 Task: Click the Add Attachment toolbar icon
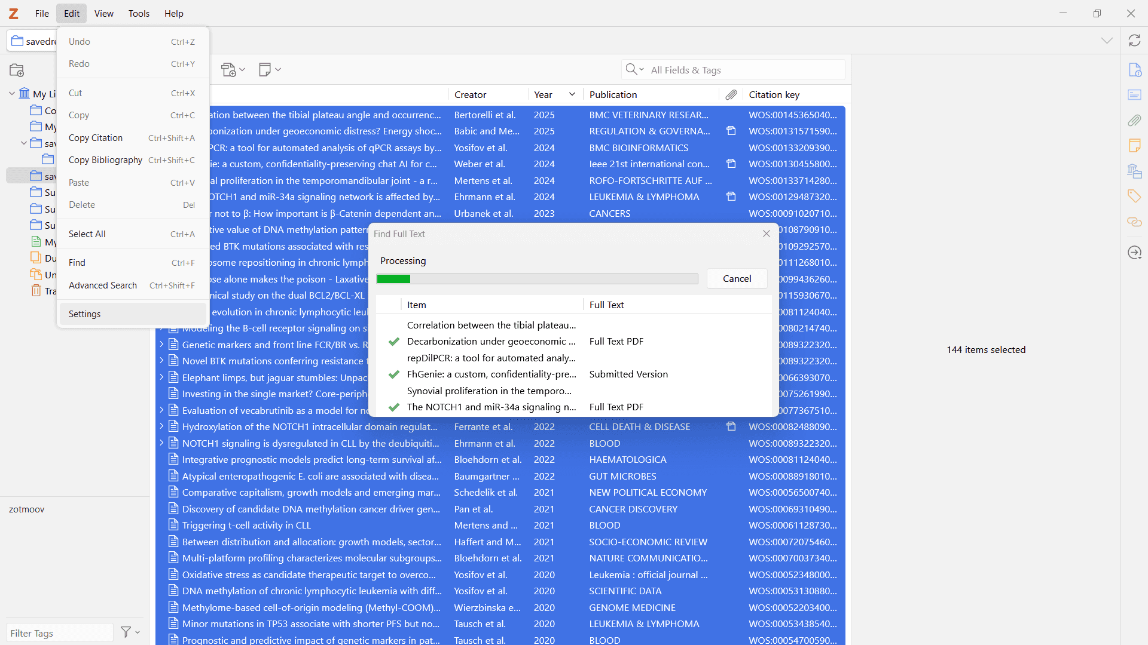click(233, 70)
